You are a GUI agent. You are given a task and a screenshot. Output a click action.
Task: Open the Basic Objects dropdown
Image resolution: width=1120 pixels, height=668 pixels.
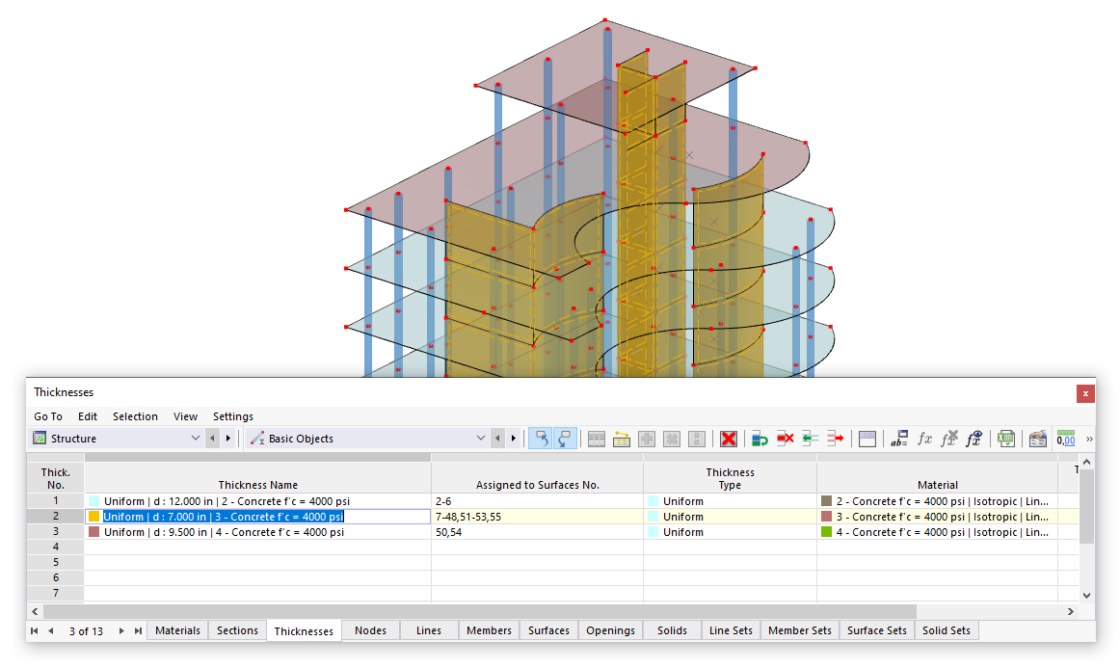480,438
